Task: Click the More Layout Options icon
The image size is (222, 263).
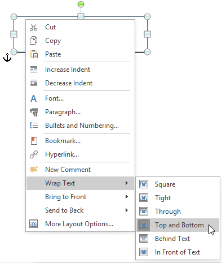Action: click(x=34, y=224)
